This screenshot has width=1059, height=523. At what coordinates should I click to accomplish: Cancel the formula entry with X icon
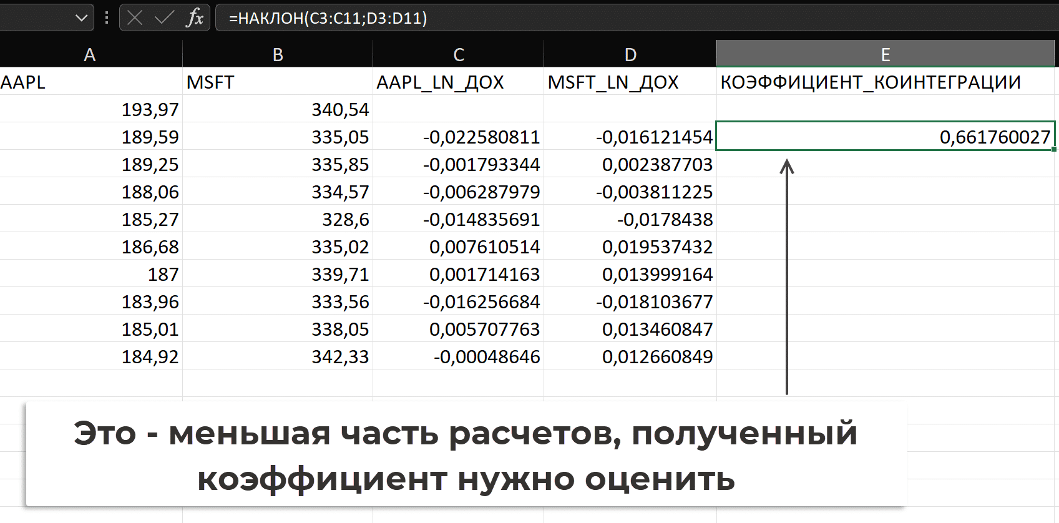135,18
